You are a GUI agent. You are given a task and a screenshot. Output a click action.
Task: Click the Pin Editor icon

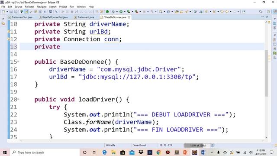(244, 12)
